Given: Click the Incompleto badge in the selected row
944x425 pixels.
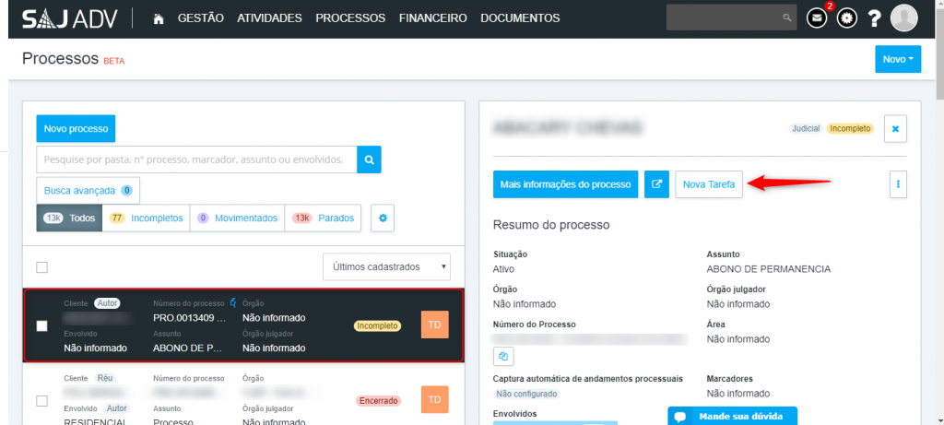Looking at the screenshot, I should click(x=377, y=325).
